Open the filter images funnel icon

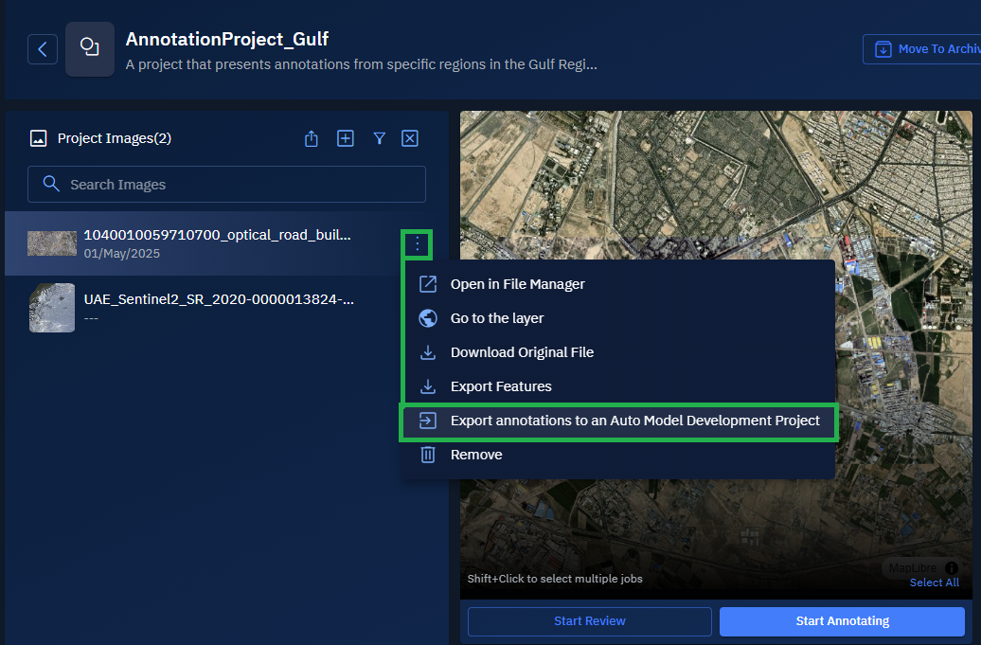point(379,139)
